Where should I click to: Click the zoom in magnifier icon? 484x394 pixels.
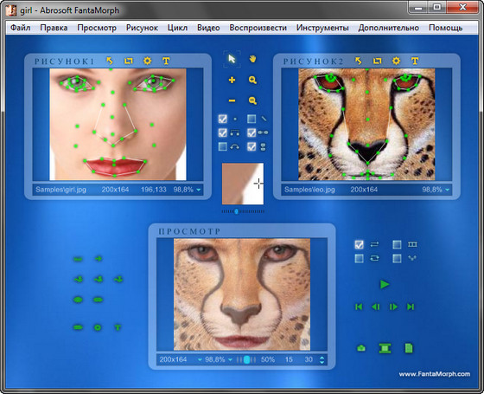252,80
